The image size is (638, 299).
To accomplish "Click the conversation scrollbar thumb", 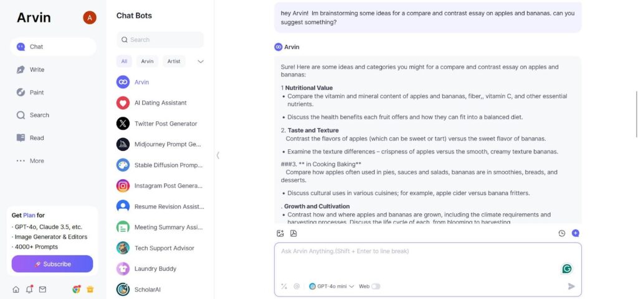I will coord(636,114).
